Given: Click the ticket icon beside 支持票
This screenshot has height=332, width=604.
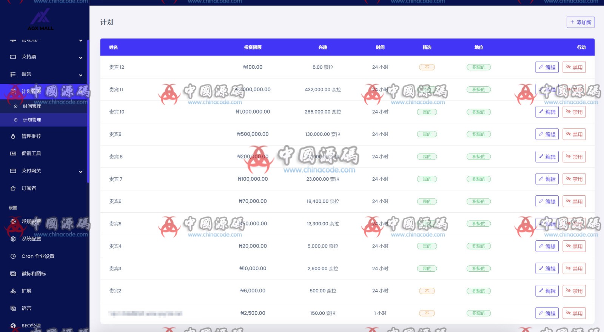Looking at the screenshot, I should click(13, 57).
